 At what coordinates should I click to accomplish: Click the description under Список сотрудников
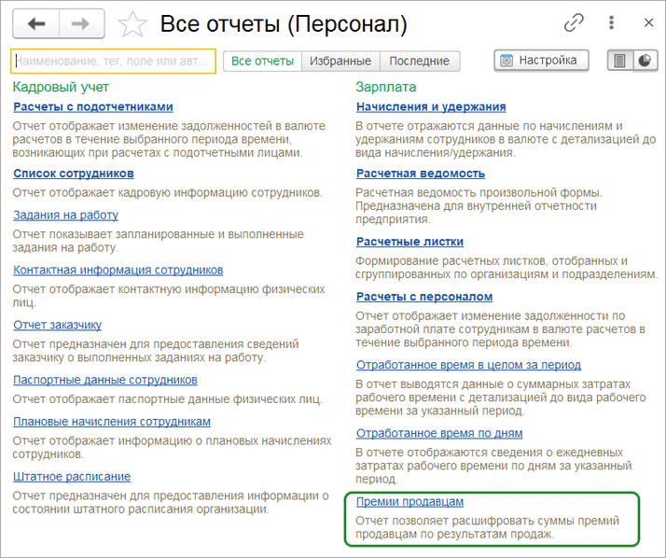click(167, 192)
